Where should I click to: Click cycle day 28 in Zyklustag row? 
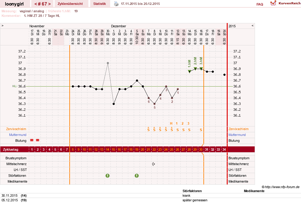coord(189,149)
